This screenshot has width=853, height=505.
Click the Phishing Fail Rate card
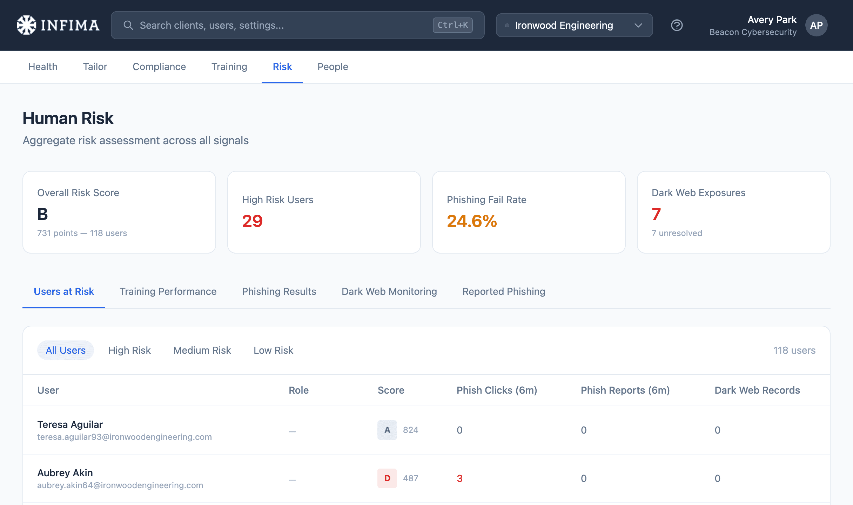coord(529,212)
